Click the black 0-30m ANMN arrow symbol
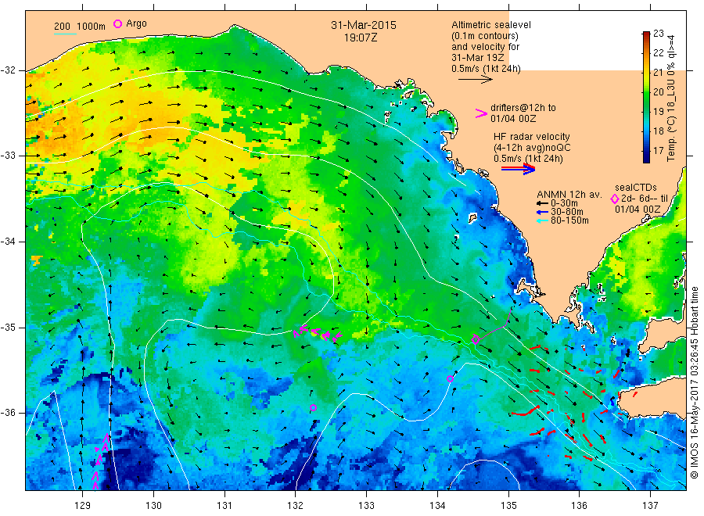 coord(542,204)
